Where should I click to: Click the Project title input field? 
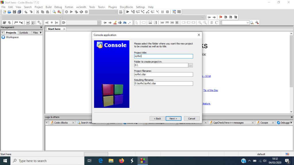point(163,56)
